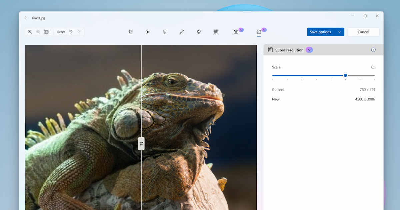Select the Super resolution tool
Image resolution: width=400 pixels, height=210 pixels.
(259, 32)
